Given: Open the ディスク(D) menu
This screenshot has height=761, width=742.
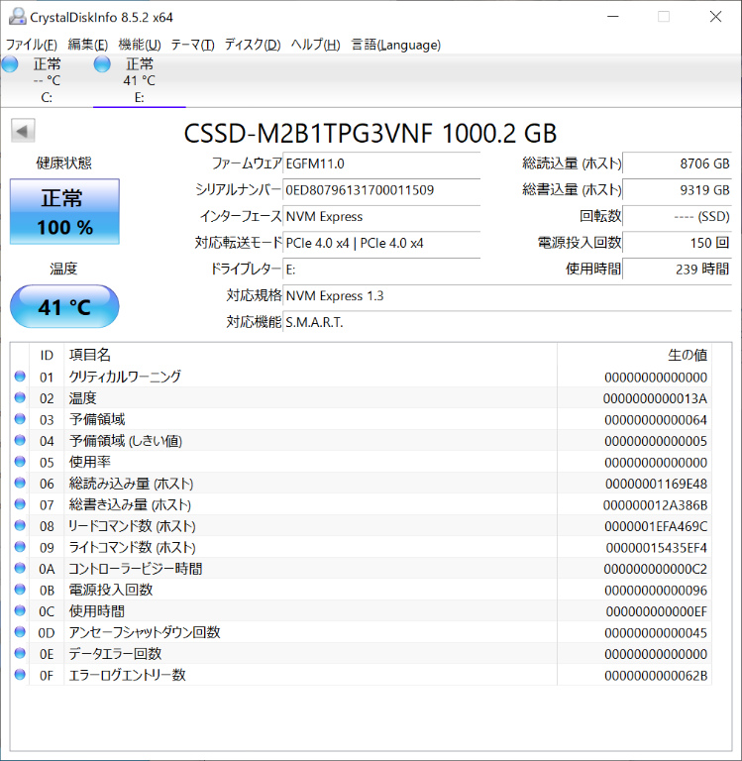Looking at the screenshot, I should (x=253, y=45).
